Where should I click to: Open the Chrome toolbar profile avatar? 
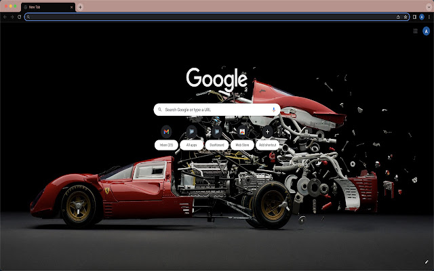[422, 17]
